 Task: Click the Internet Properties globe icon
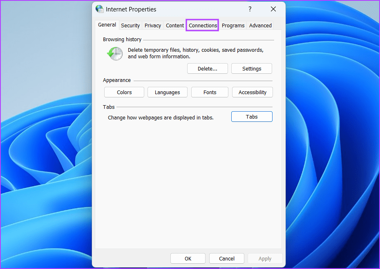(99, 9)
